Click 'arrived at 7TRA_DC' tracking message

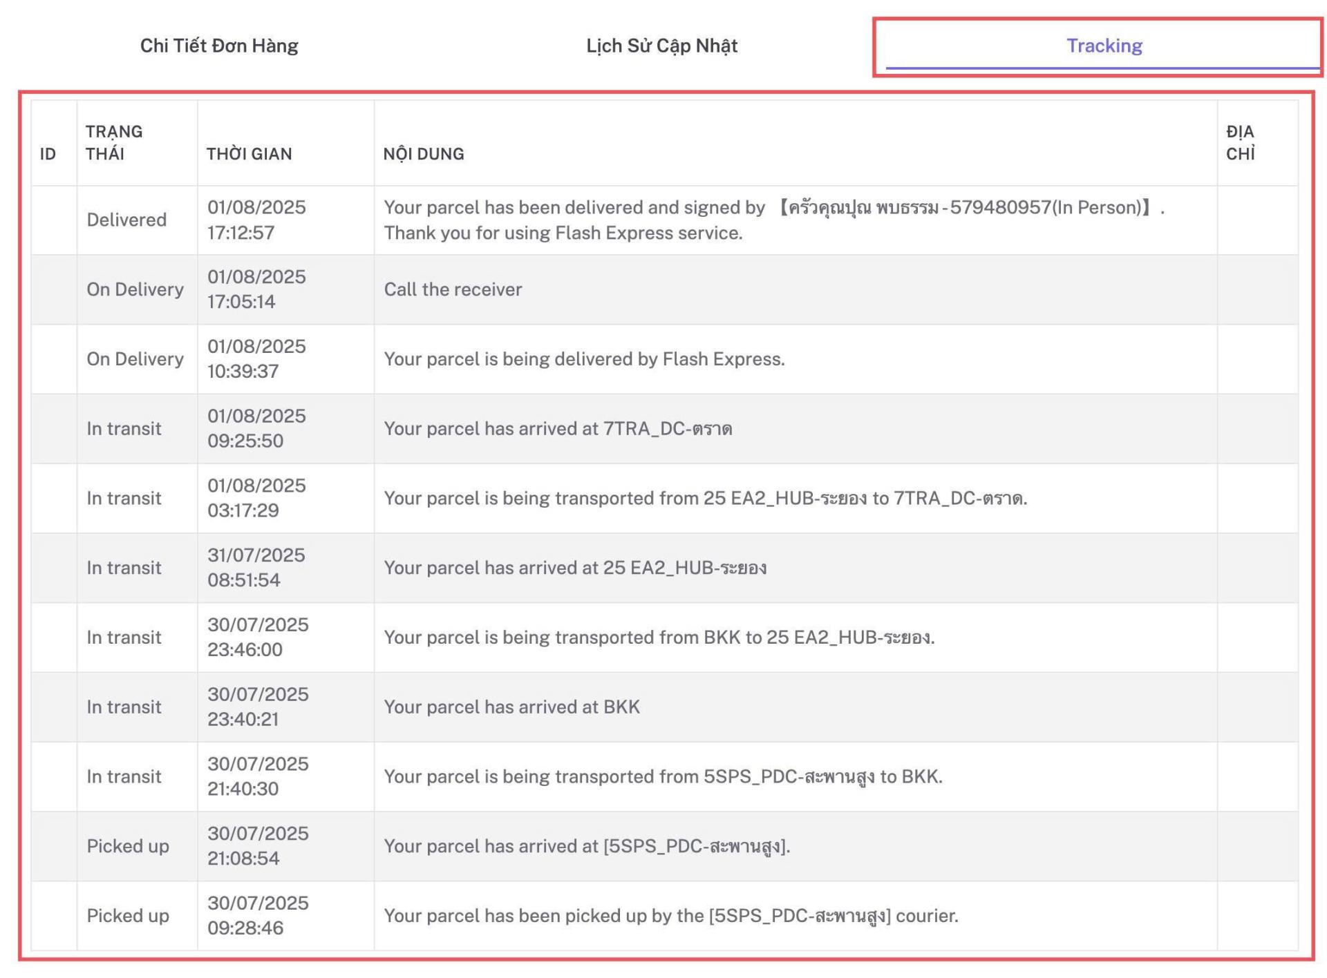pos(557,428)
